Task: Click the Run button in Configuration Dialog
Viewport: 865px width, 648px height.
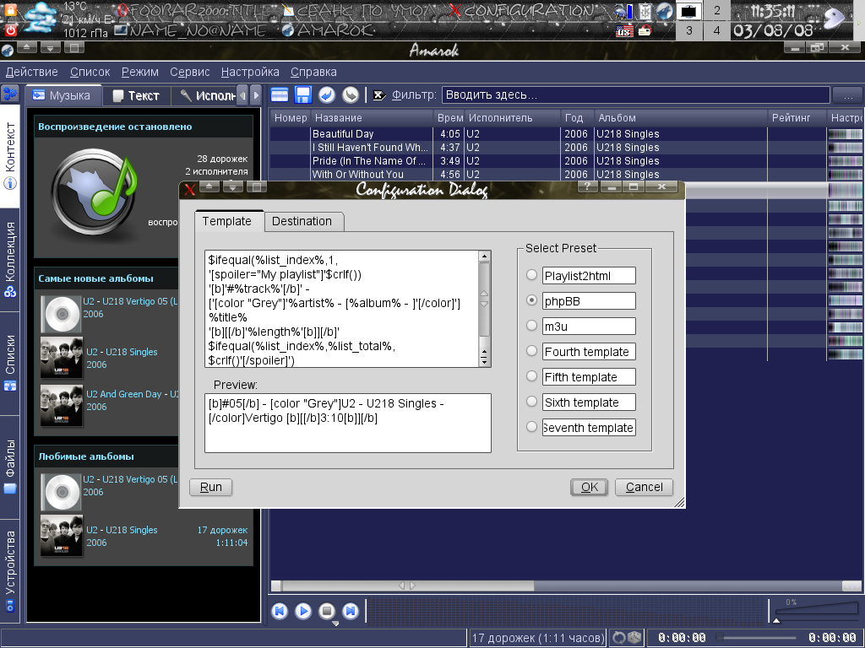Action: coord(210,487)
